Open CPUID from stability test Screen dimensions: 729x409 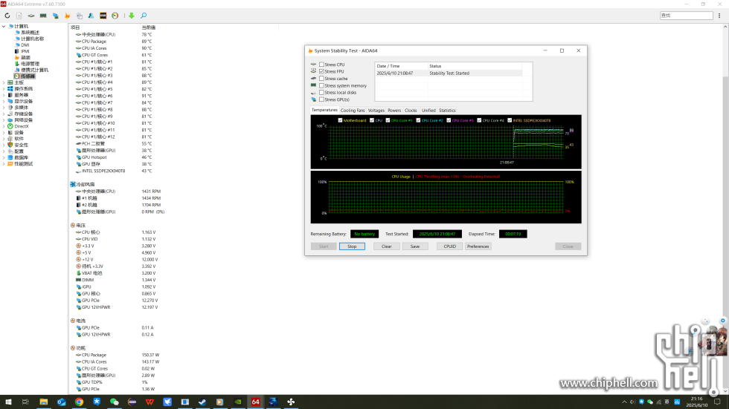click(x=449, y=246)
